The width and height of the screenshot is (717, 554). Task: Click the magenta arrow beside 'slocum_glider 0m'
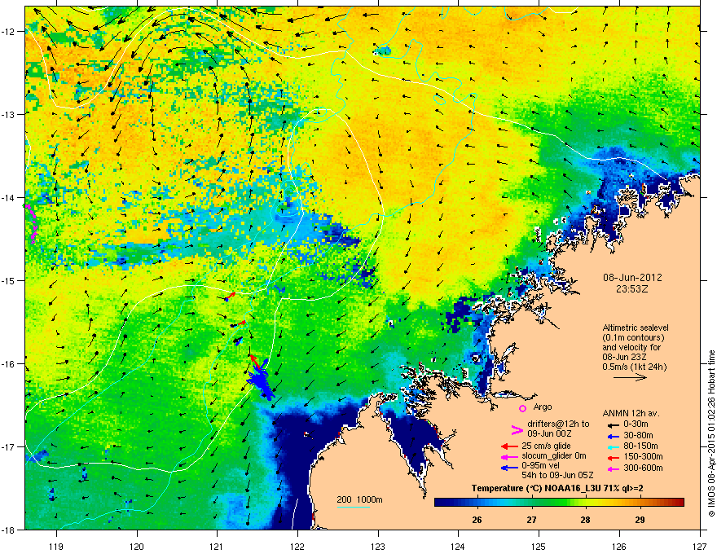pos(509,457)
